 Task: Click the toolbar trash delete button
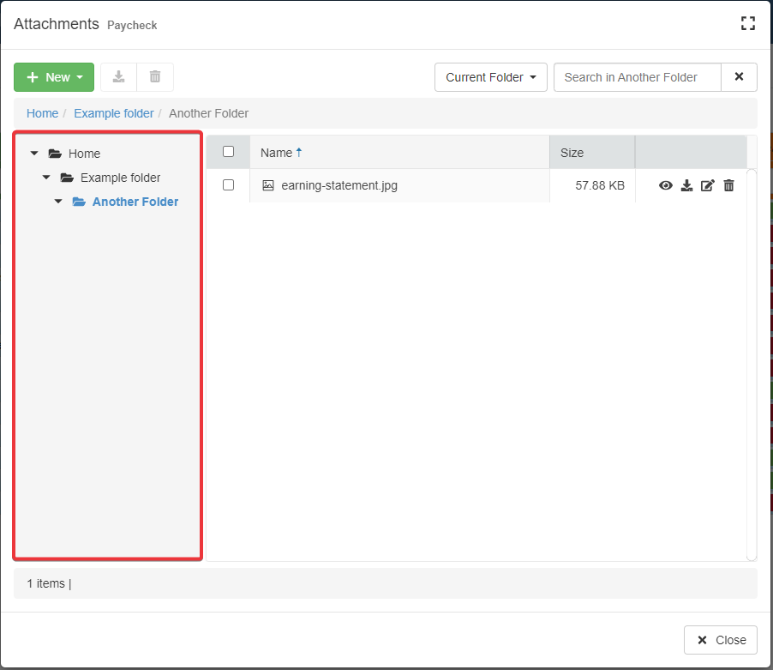click(x=155, y=77)
